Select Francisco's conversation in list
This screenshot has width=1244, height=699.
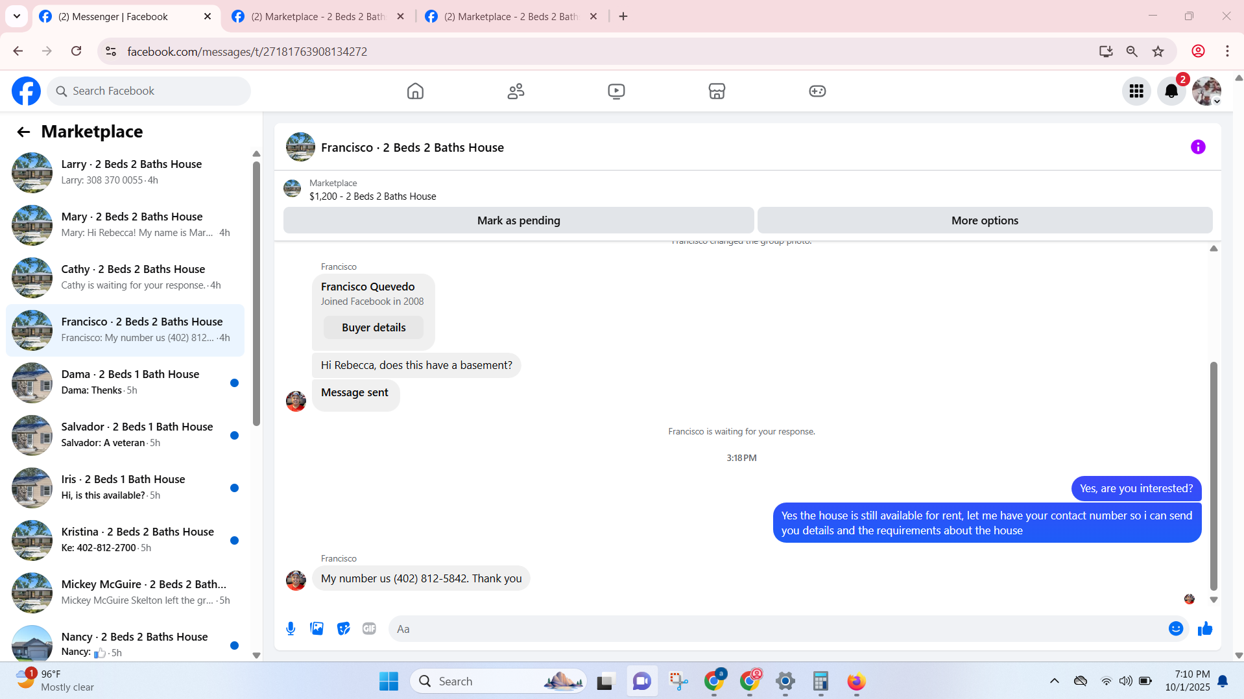125,330
